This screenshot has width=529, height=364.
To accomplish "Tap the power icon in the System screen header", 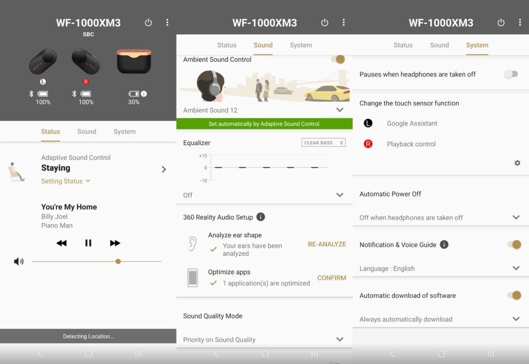I will click(x=501, y=23).
